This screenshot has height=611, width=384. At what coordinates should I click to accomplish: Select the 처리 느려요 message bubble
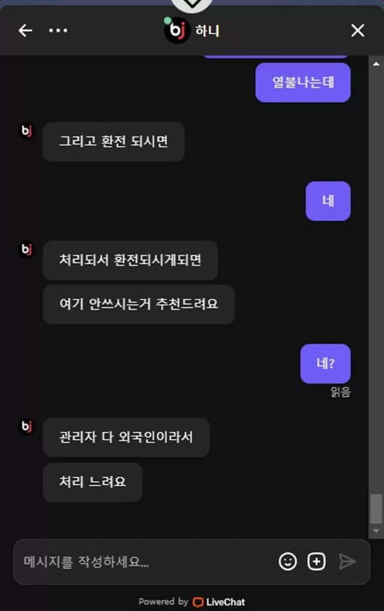point(92,482)
